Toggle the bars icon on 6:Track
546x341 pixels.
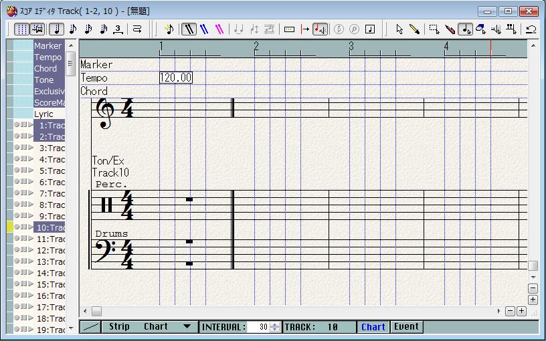23,181
